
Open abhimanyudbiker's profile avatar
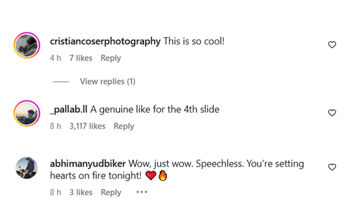[26, 168]
